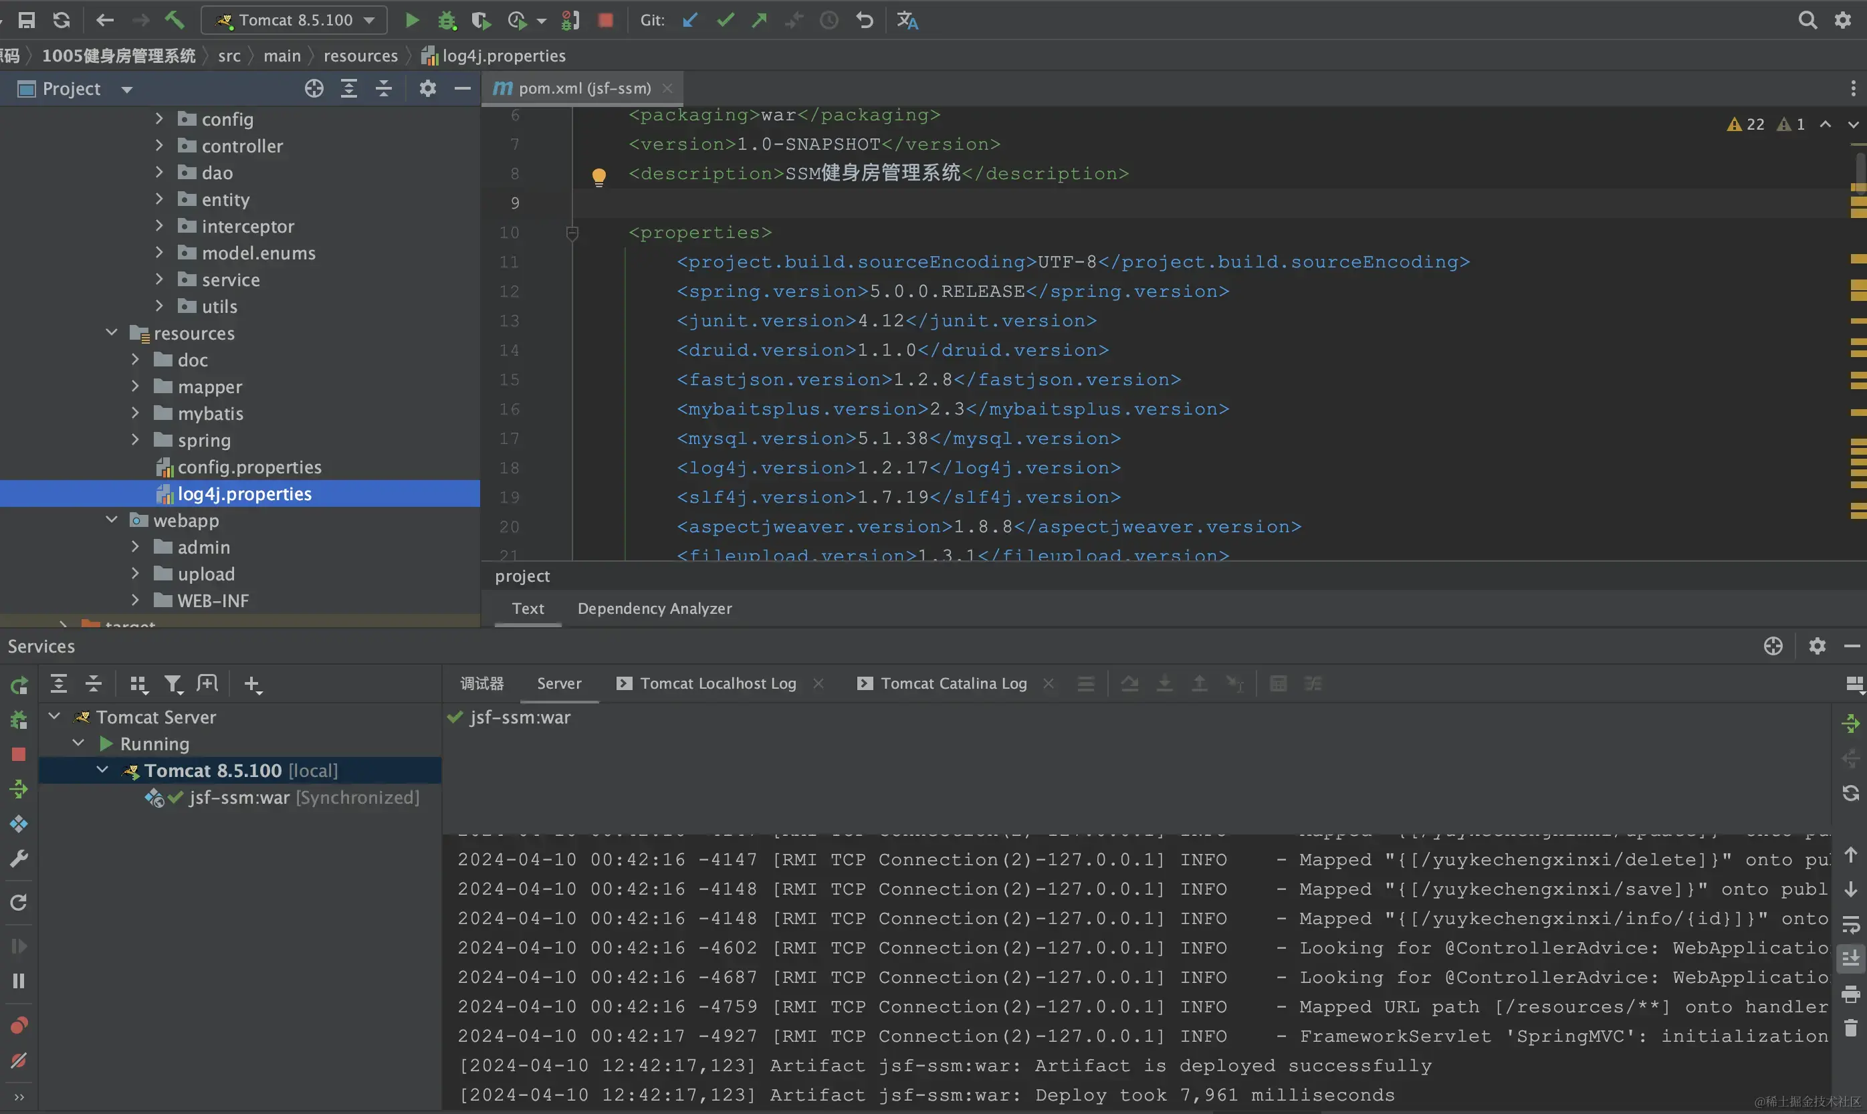Run Tomcat with the green play button

click(411, 20)
